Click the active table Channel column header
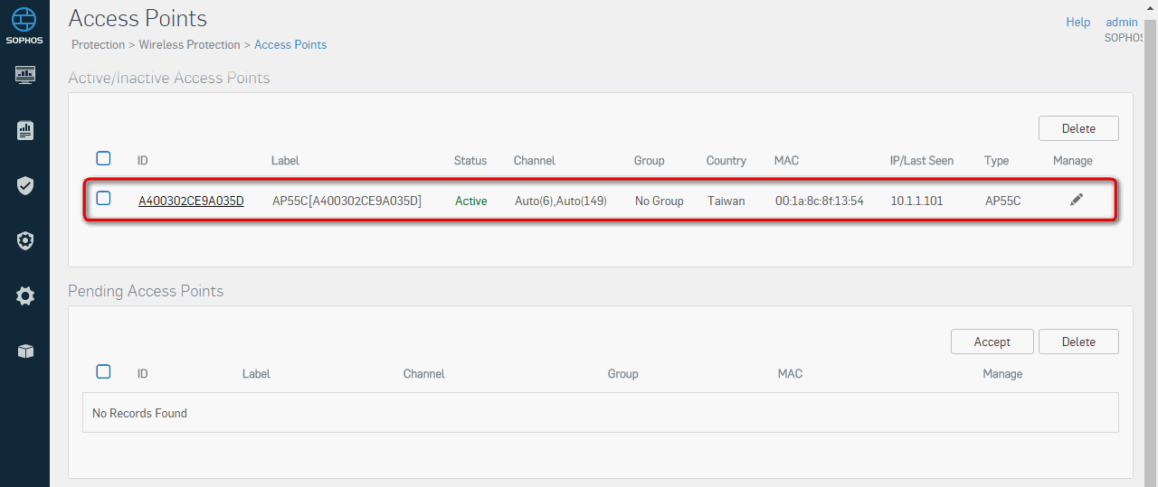Image resolution: width=1158 pixels, height=487 pixels. [x=535, y=161]
